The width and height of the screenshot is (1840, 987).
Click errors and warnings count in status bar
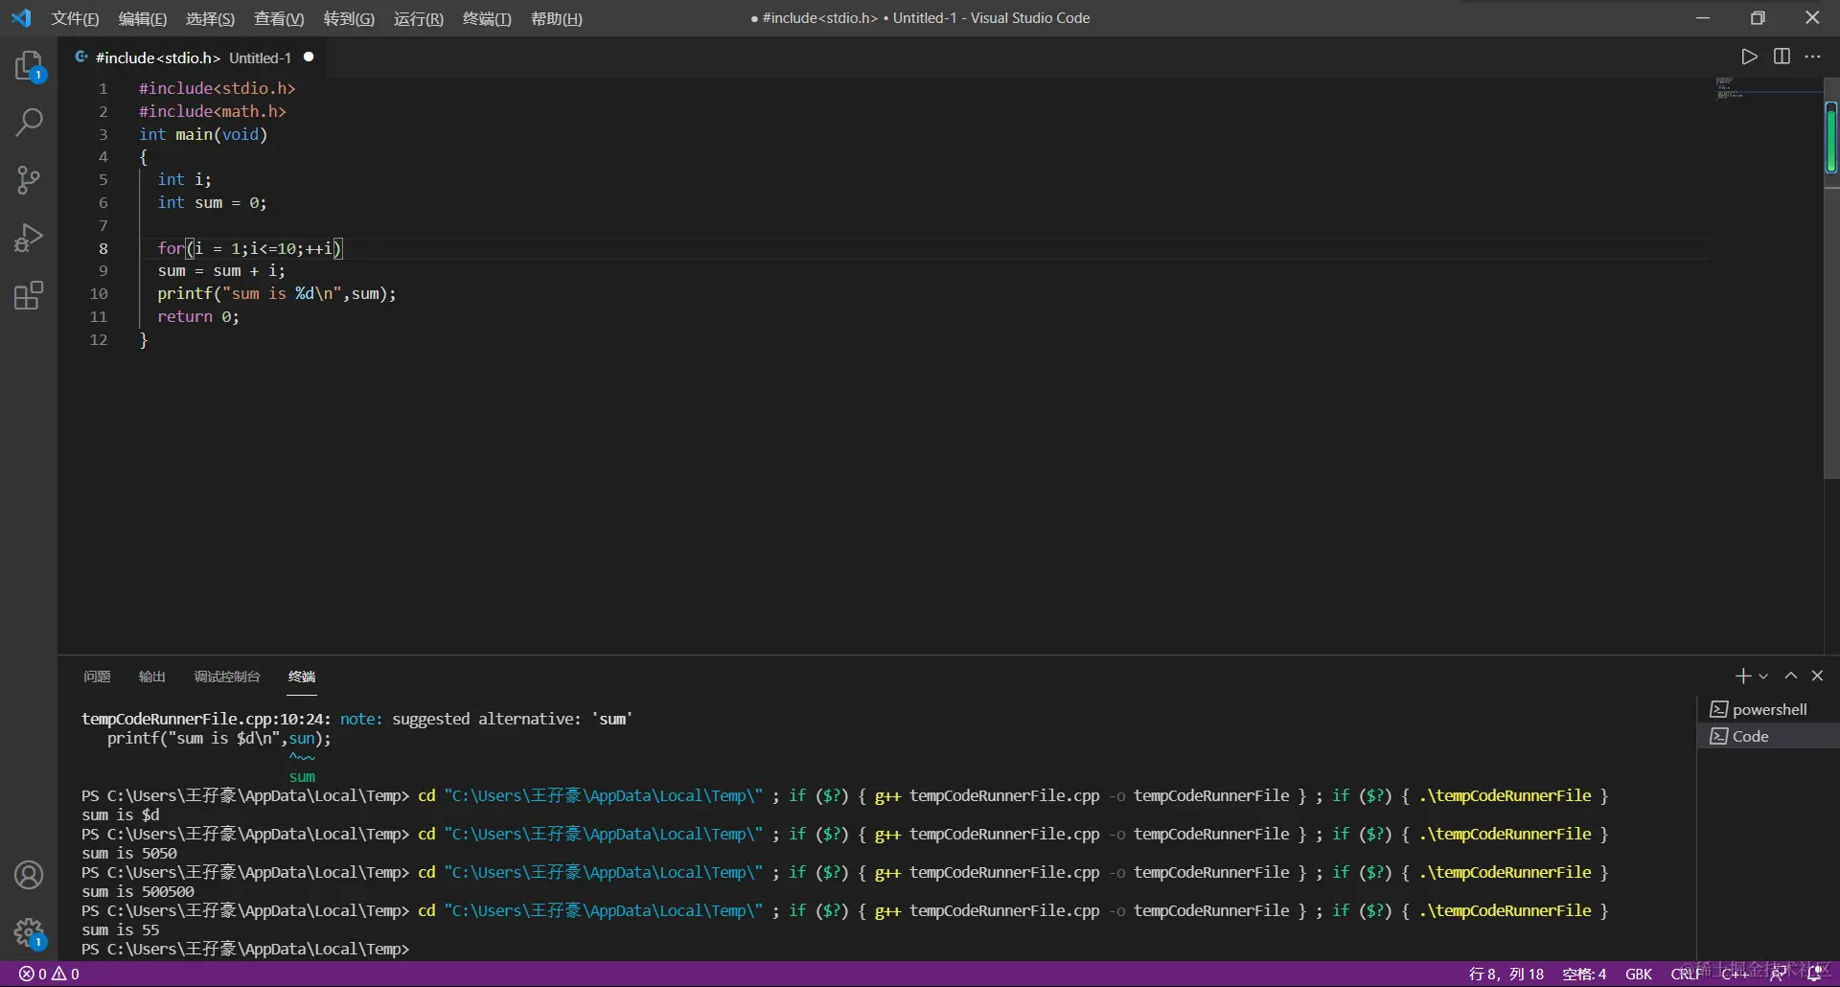pos(49,974)
